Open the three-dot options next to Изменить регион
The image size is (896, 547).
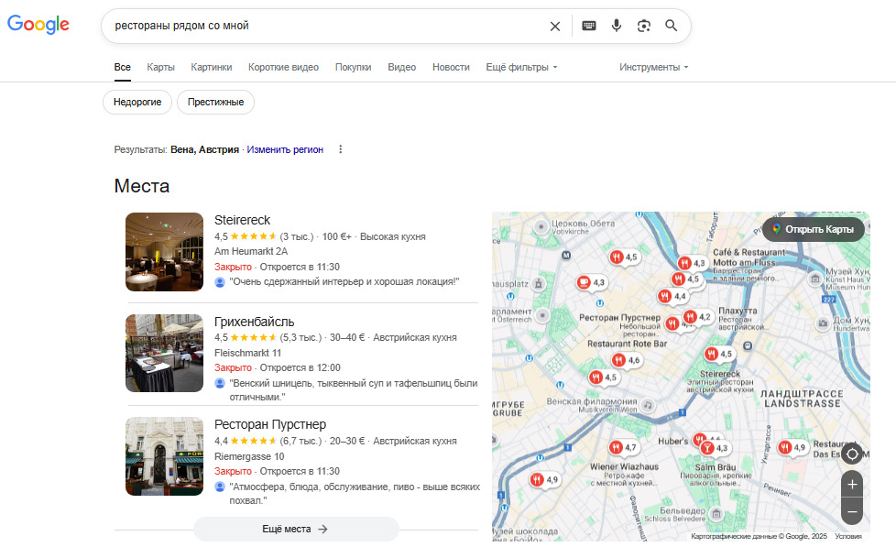coord(341,149)
